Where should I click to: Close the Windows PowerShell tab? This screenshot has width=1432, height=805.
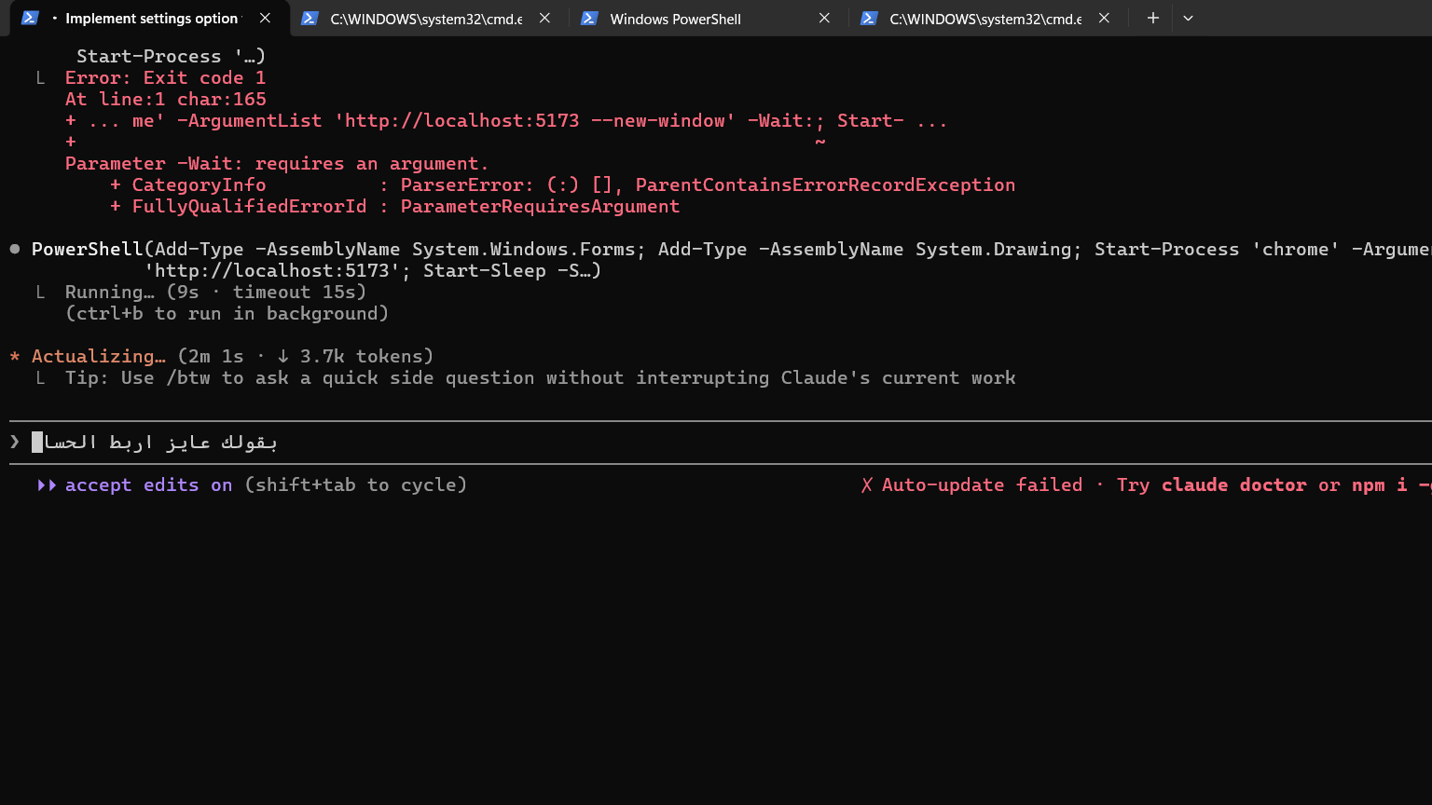(x=824, y=18)
